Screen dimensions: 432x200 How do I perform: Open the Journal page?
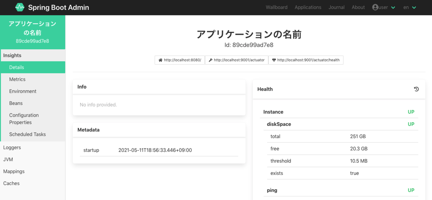pos(336,7)
